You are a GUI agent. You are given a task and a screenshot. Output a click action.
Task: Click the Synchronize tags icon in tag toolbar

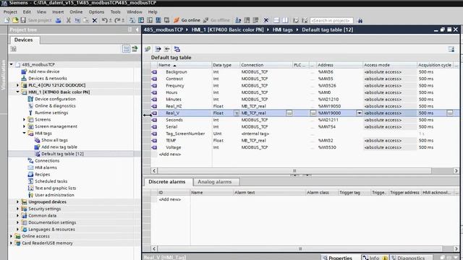[177, 49]
